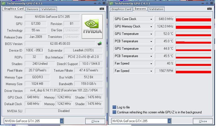
Task: Click the 1567 RPM fan reading
Action: (165, 71)
